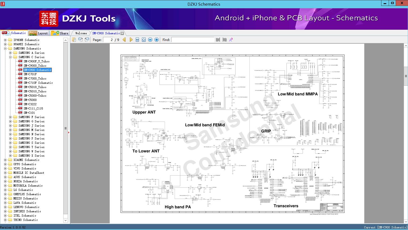Fit the schematic page to width
This screenshot has height=230, width=408.
pyautogui.click(x=137, y=40)
